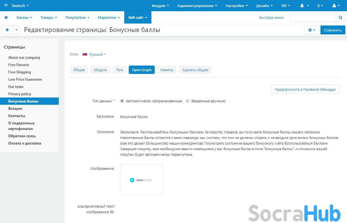Select the Введенные вручную radio option
The width and height of the screenshot is (347, 223).
(187, 101)
